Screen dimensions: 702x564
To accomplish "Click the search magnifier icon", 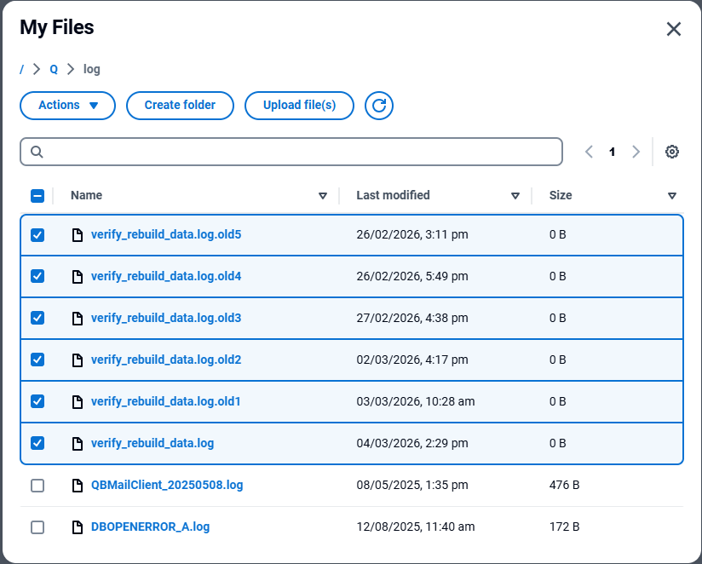I will click(x=37, y=152).
